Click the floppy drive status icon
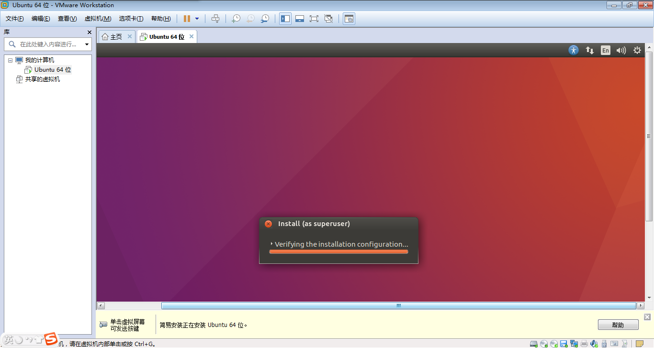This screenshot has height=348, width=654. (564, 343)
